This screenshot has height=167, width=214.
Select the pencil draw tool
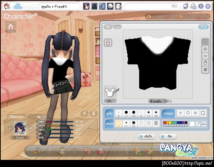tap(205, 42)
